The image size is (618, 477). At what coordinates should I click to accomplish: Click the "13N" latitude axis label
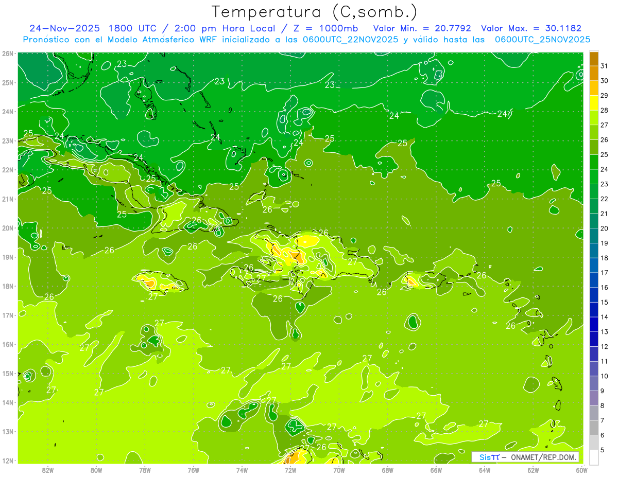click(x=7, y=431)
